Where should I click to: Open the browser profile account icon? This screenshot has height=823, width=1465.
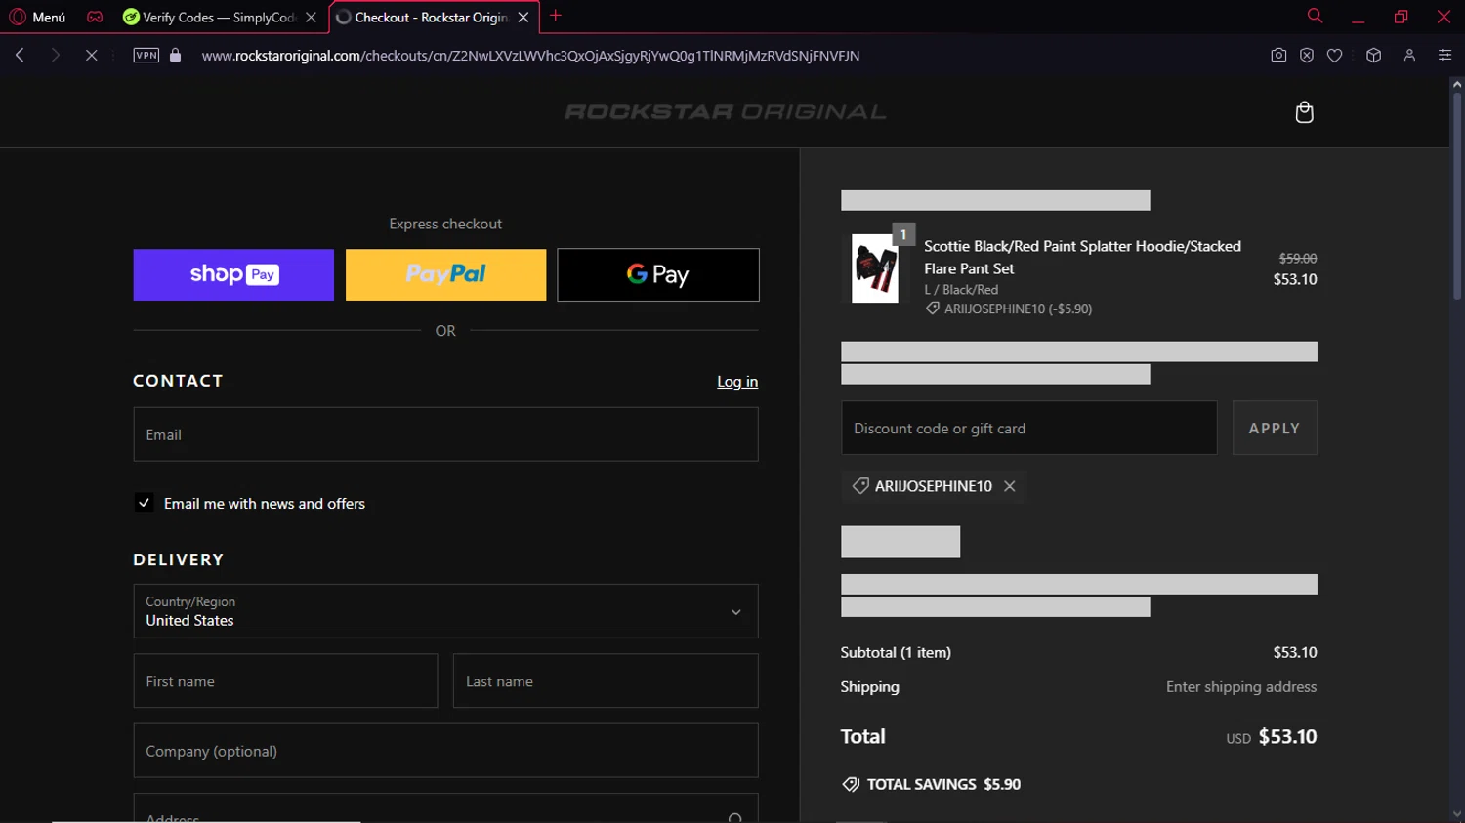pos(1409,56)
